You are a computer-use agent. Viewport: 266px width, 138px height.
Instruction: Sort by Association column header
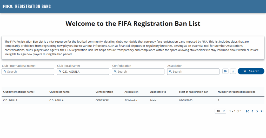click(131, 92)
